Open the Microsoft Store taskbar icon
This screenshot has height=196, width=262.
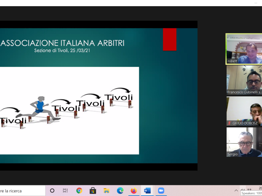point(93,190)
